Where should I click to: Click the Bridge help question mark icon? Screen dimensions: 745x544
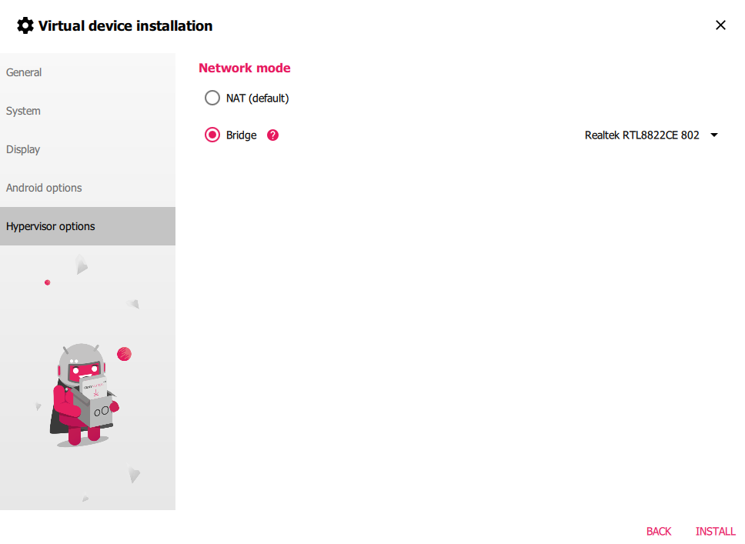point(272,135)
